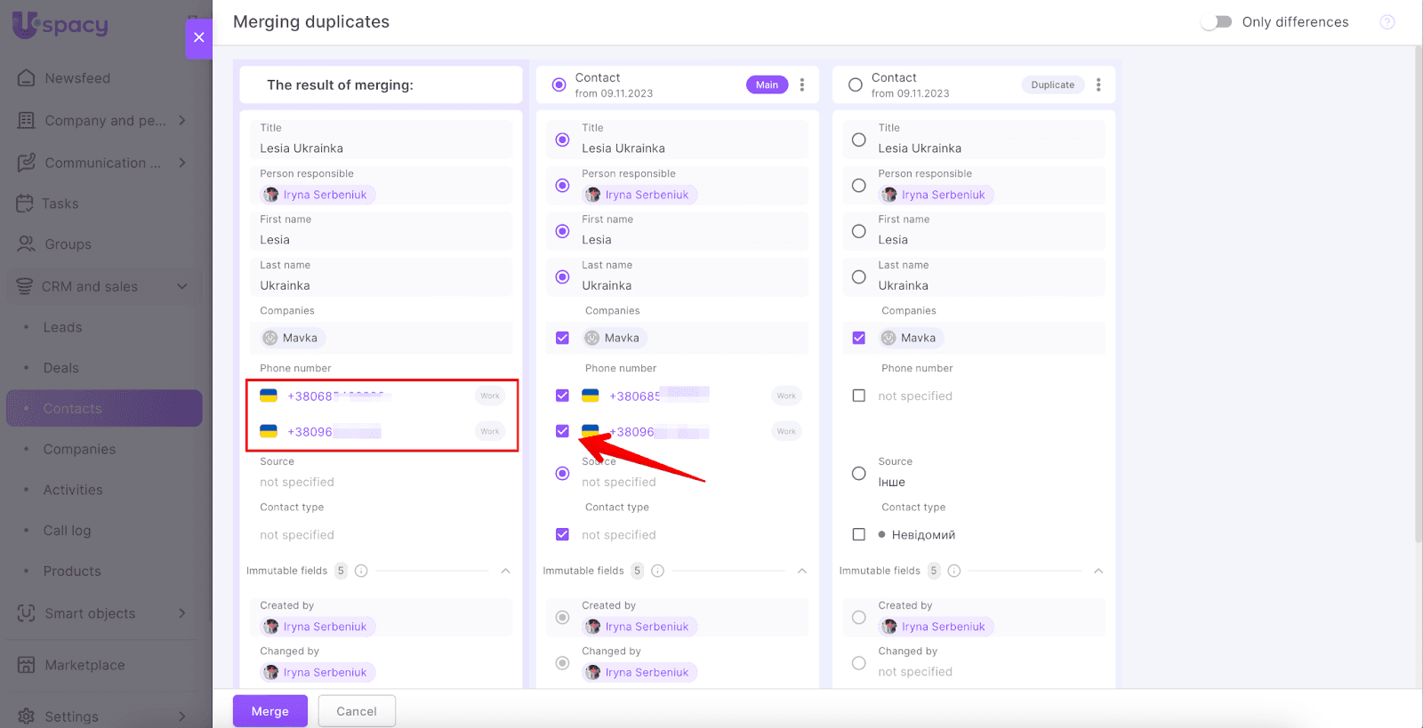Click the purple X close panel button
Screen dimensions: 1423x728
[x=198, y=37]
